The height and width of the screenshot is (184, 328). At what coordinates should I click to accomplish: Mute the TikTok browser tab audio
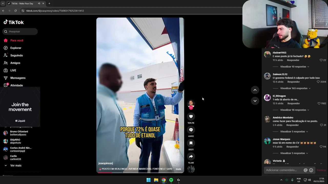pyautogui.click(x=39, y=4)
